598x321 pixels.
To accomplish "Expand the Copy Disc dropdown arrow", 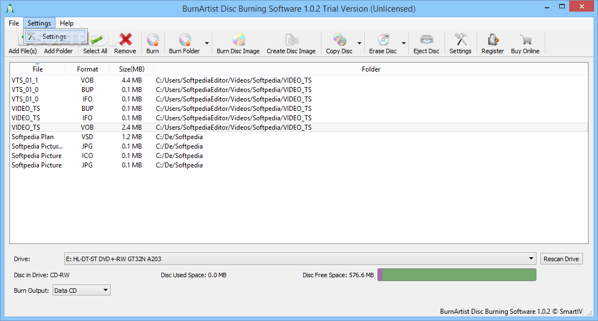I will click(x=359, y=43).
